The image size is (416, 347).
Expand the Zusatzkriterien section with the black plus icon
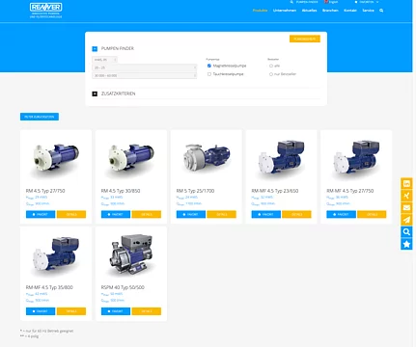(95, 93)
